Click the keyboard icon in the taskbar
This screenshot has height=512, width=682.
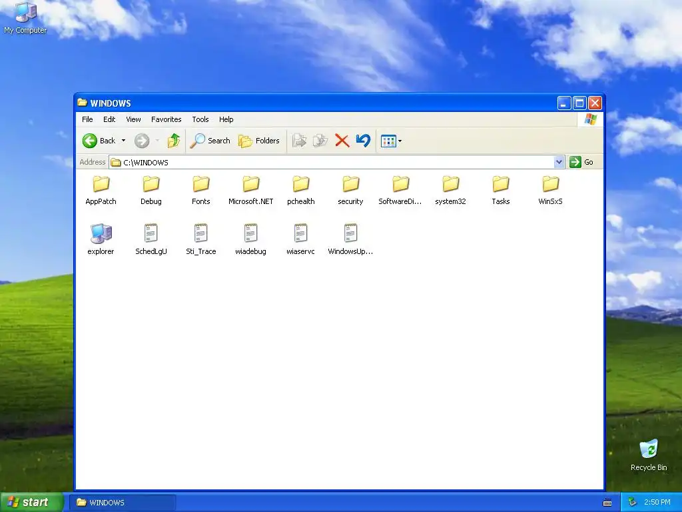(x=607, y=503)
